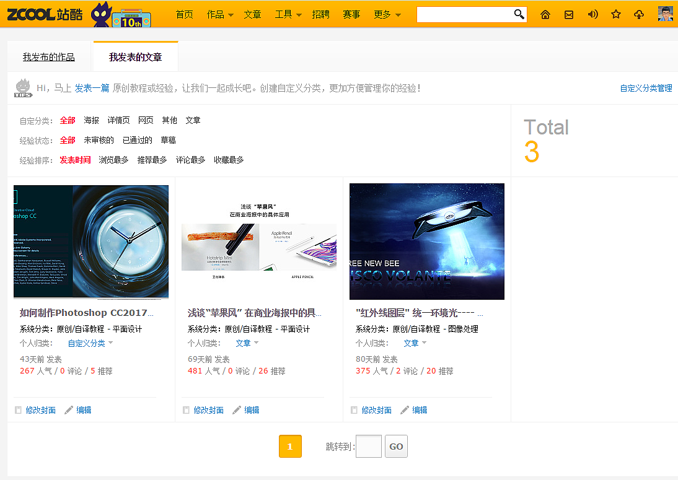Open article title 如何制作Photoshop CC2017
678x480 pixels.
[87, 313]
